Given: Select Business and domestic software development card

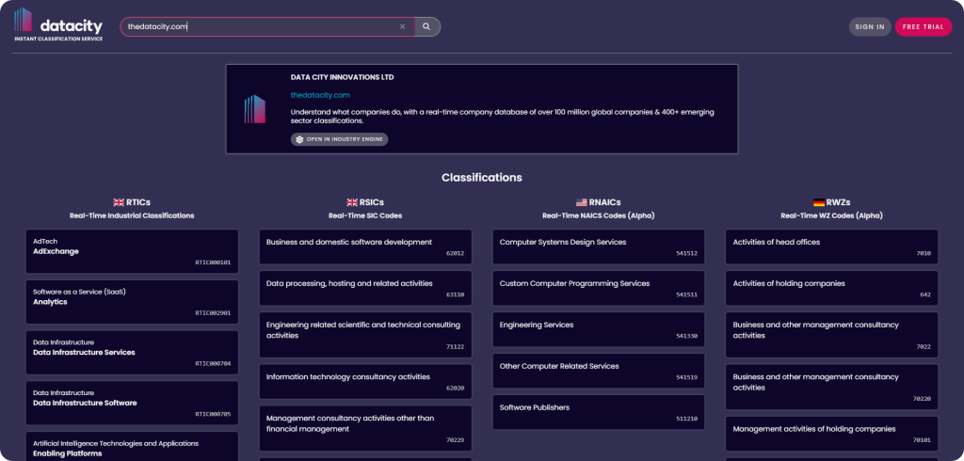Looking at the screenshot, I should pos(365,246).
